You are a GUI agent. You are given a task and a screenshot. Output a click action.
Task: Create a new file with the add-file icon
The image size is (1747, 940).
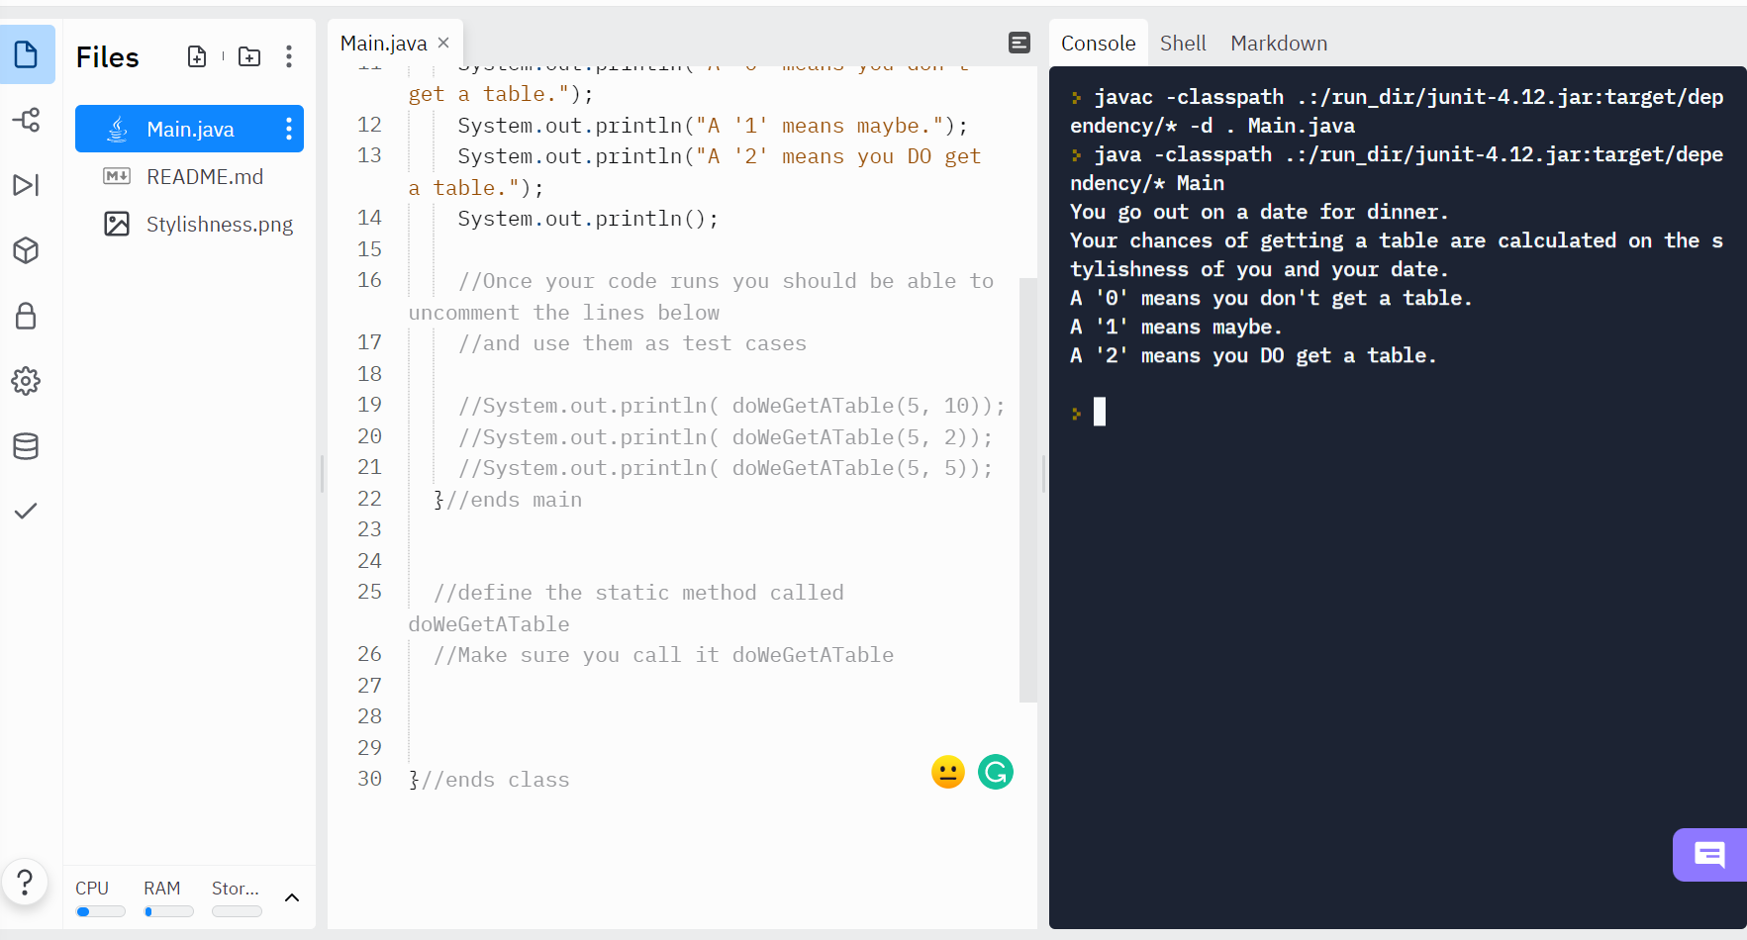(x=197, y=56)
